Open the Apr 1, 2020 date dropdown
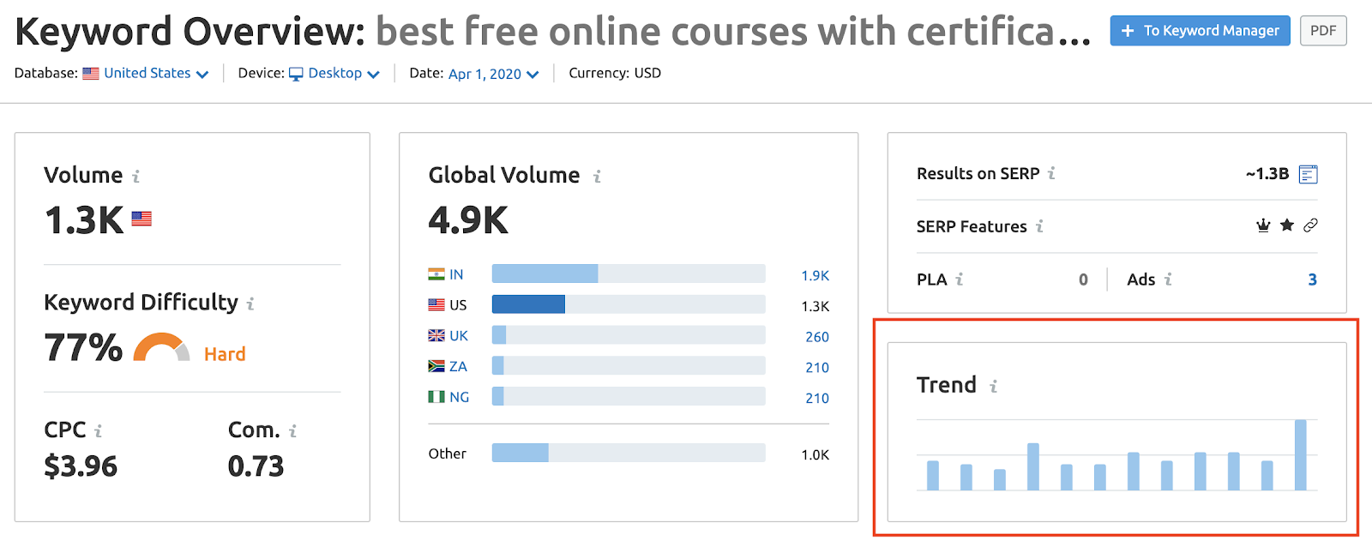The width and height of the screenshot is (1372, 547). point(494,74)
